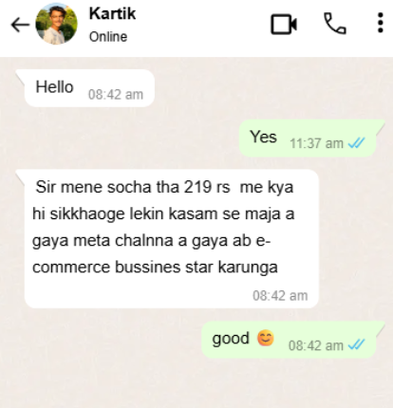Click empty chat background below messages
The width and height of the screenshot is (393, 408).
pos(196,384)
